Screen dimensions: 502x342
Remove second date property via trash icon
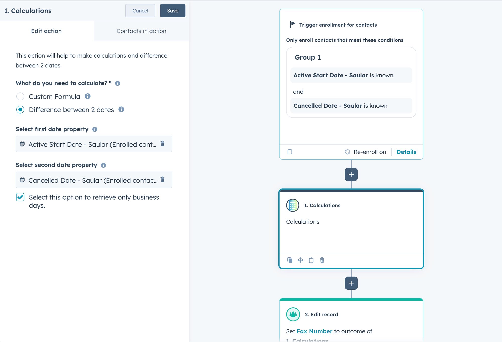(163, 180)
